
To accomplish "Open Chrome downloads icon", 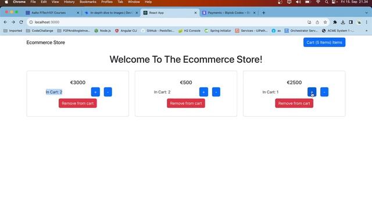I will click(343, 22).
